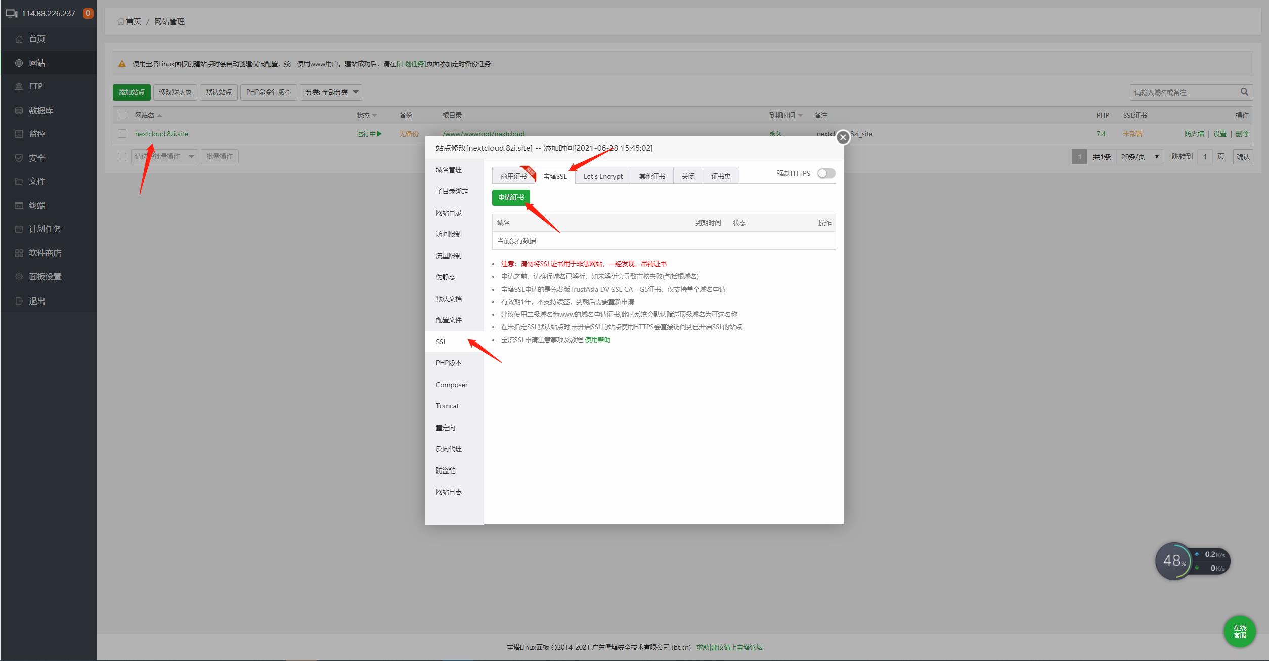Click the orange notification badge showing 0
Viewport: 1269px width, 661px height.
tap(88, 13)
